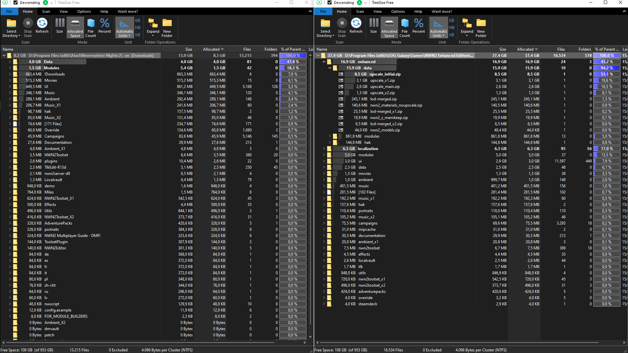The image size is (628, 353).
Task: Choose GB unit in left window
Action: pyautogui.click(x=138, y=21)
